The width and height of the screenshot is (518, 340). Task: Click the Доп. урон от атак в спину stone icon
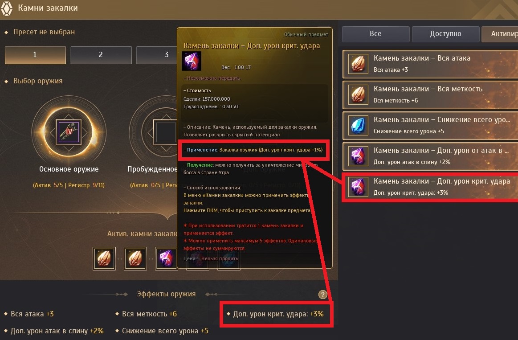pyautogui.click(x=358, y=156)
